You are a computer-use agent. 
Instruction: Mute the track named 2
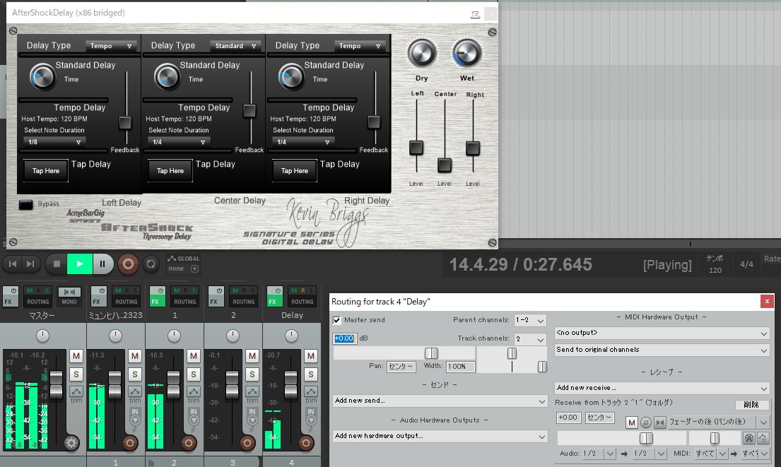coord(252,356)
